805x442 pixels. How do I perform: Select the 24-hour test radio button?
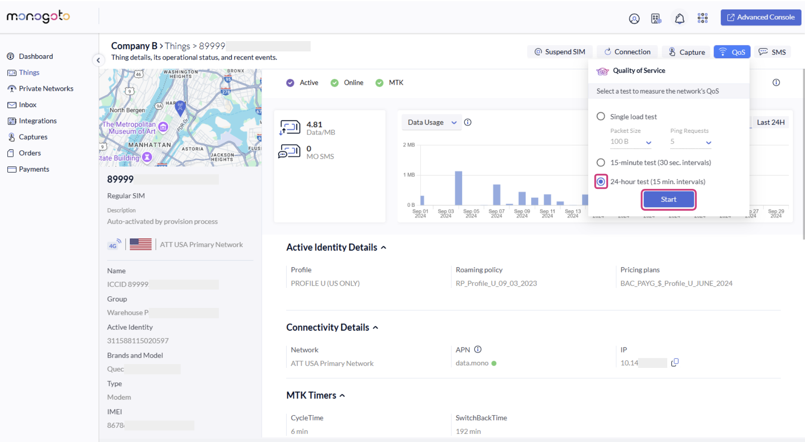pyautogui.click(x=601, y=182)
